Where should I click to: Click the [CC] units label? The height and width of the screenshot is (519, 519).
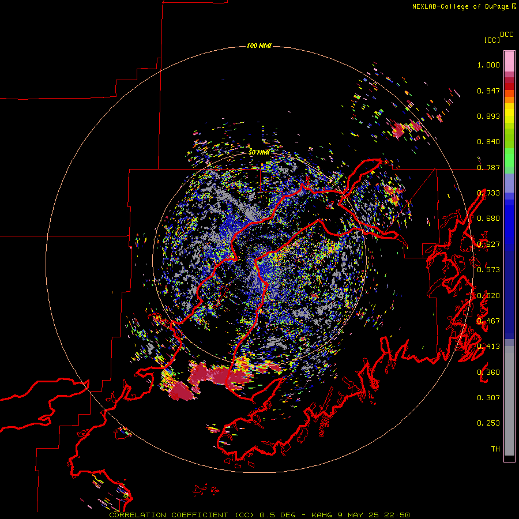(492, 40)
